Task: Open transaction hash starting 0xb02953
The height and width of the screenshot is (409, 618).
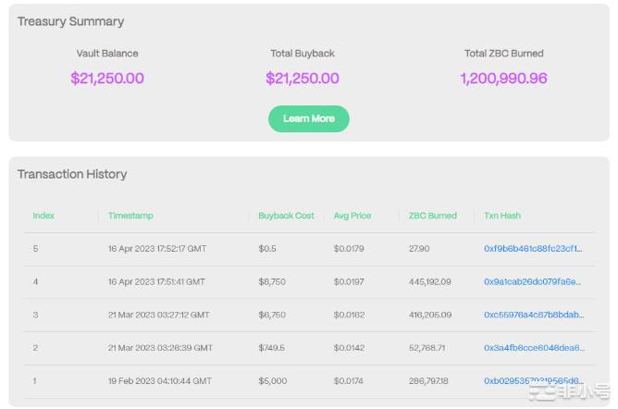Action: 533,380
